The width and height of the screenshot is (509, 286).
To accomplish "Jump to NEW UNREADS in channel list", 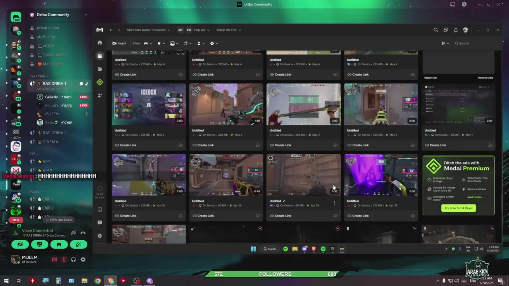I will click(59, 220).
